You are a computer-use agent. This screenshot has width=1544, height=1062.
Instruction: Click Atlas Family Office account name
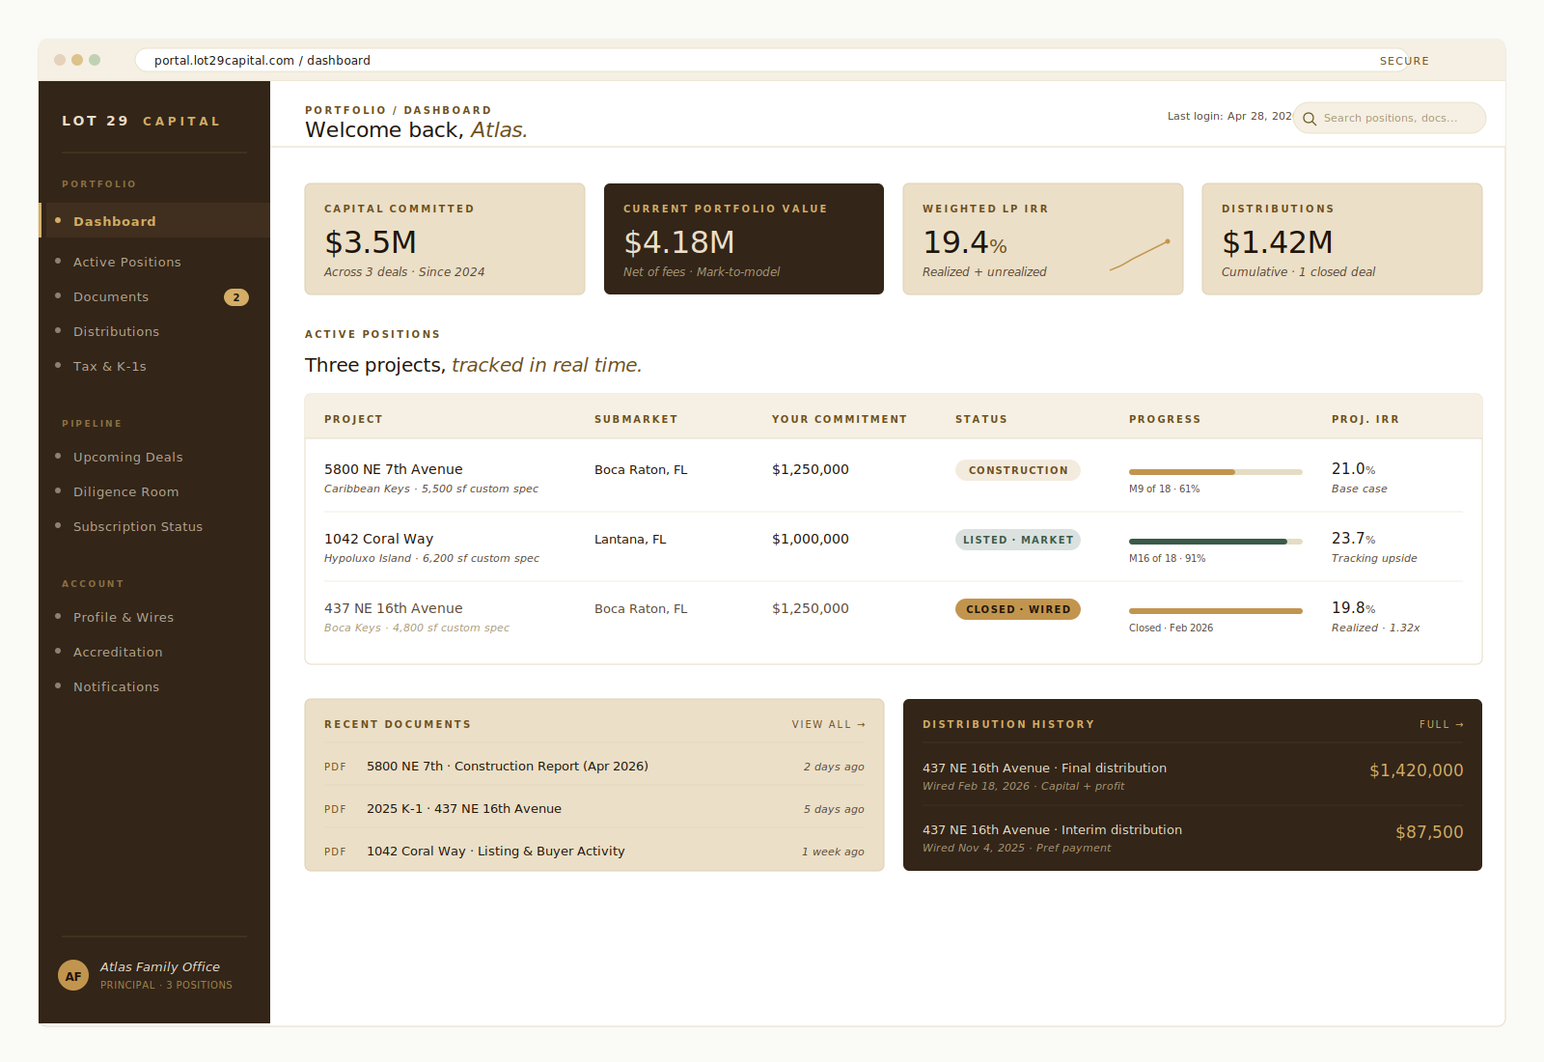[x=160, y=966]
